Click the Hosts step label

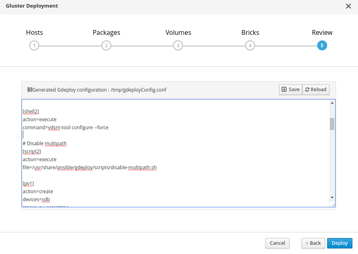pos(34,33)
